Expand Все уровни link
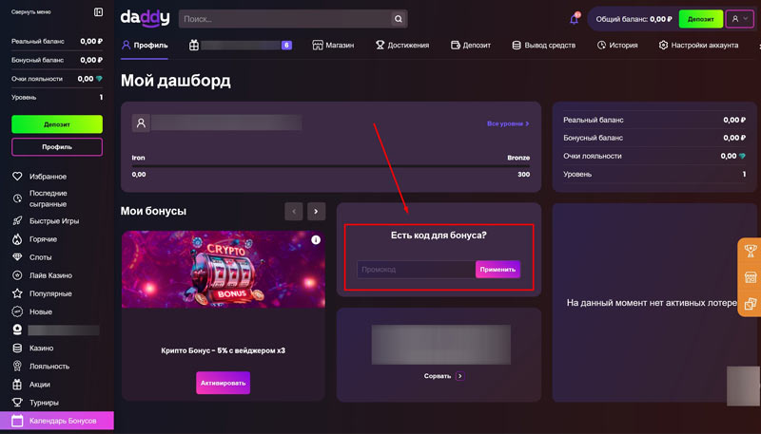 (x=508, y=123)
